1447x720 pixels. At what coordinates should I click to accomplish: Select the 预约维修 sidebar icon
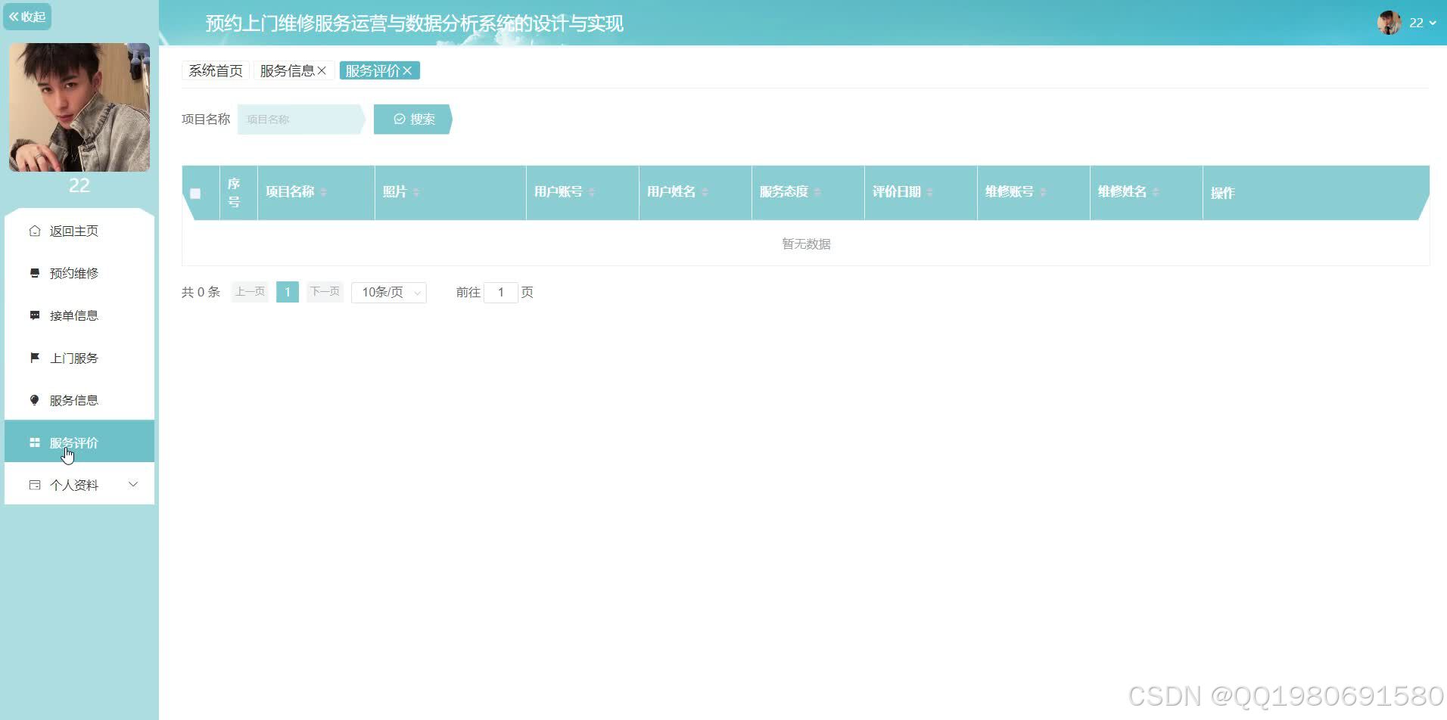[34, 273]
